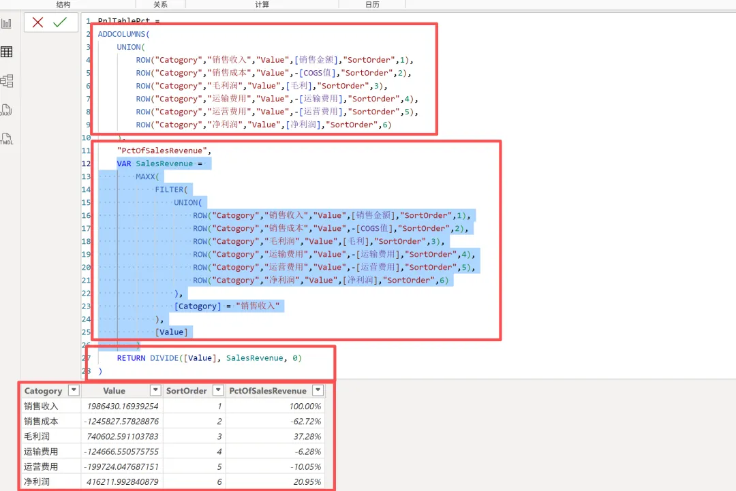Click the value 416211.992840879
This screenshot has height=491, width=736.
pyautogui.click(x=123, y=481)
